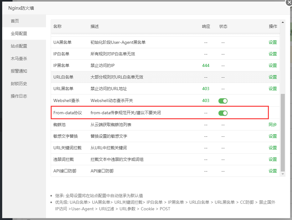The image size is (292, 220).
Task: Click the 继承 note below the table
Action: tap(99, 196)
